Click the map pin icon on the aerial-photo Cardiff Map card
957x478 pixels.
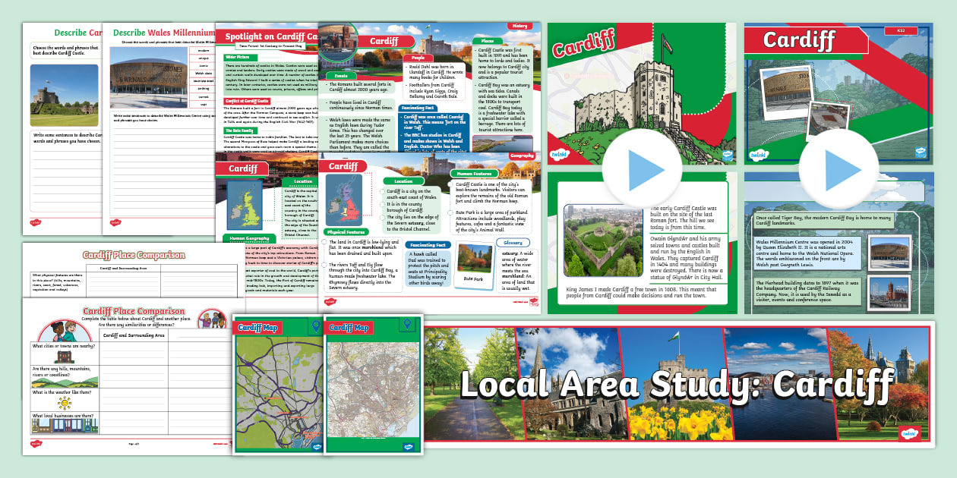click(408, 325)
